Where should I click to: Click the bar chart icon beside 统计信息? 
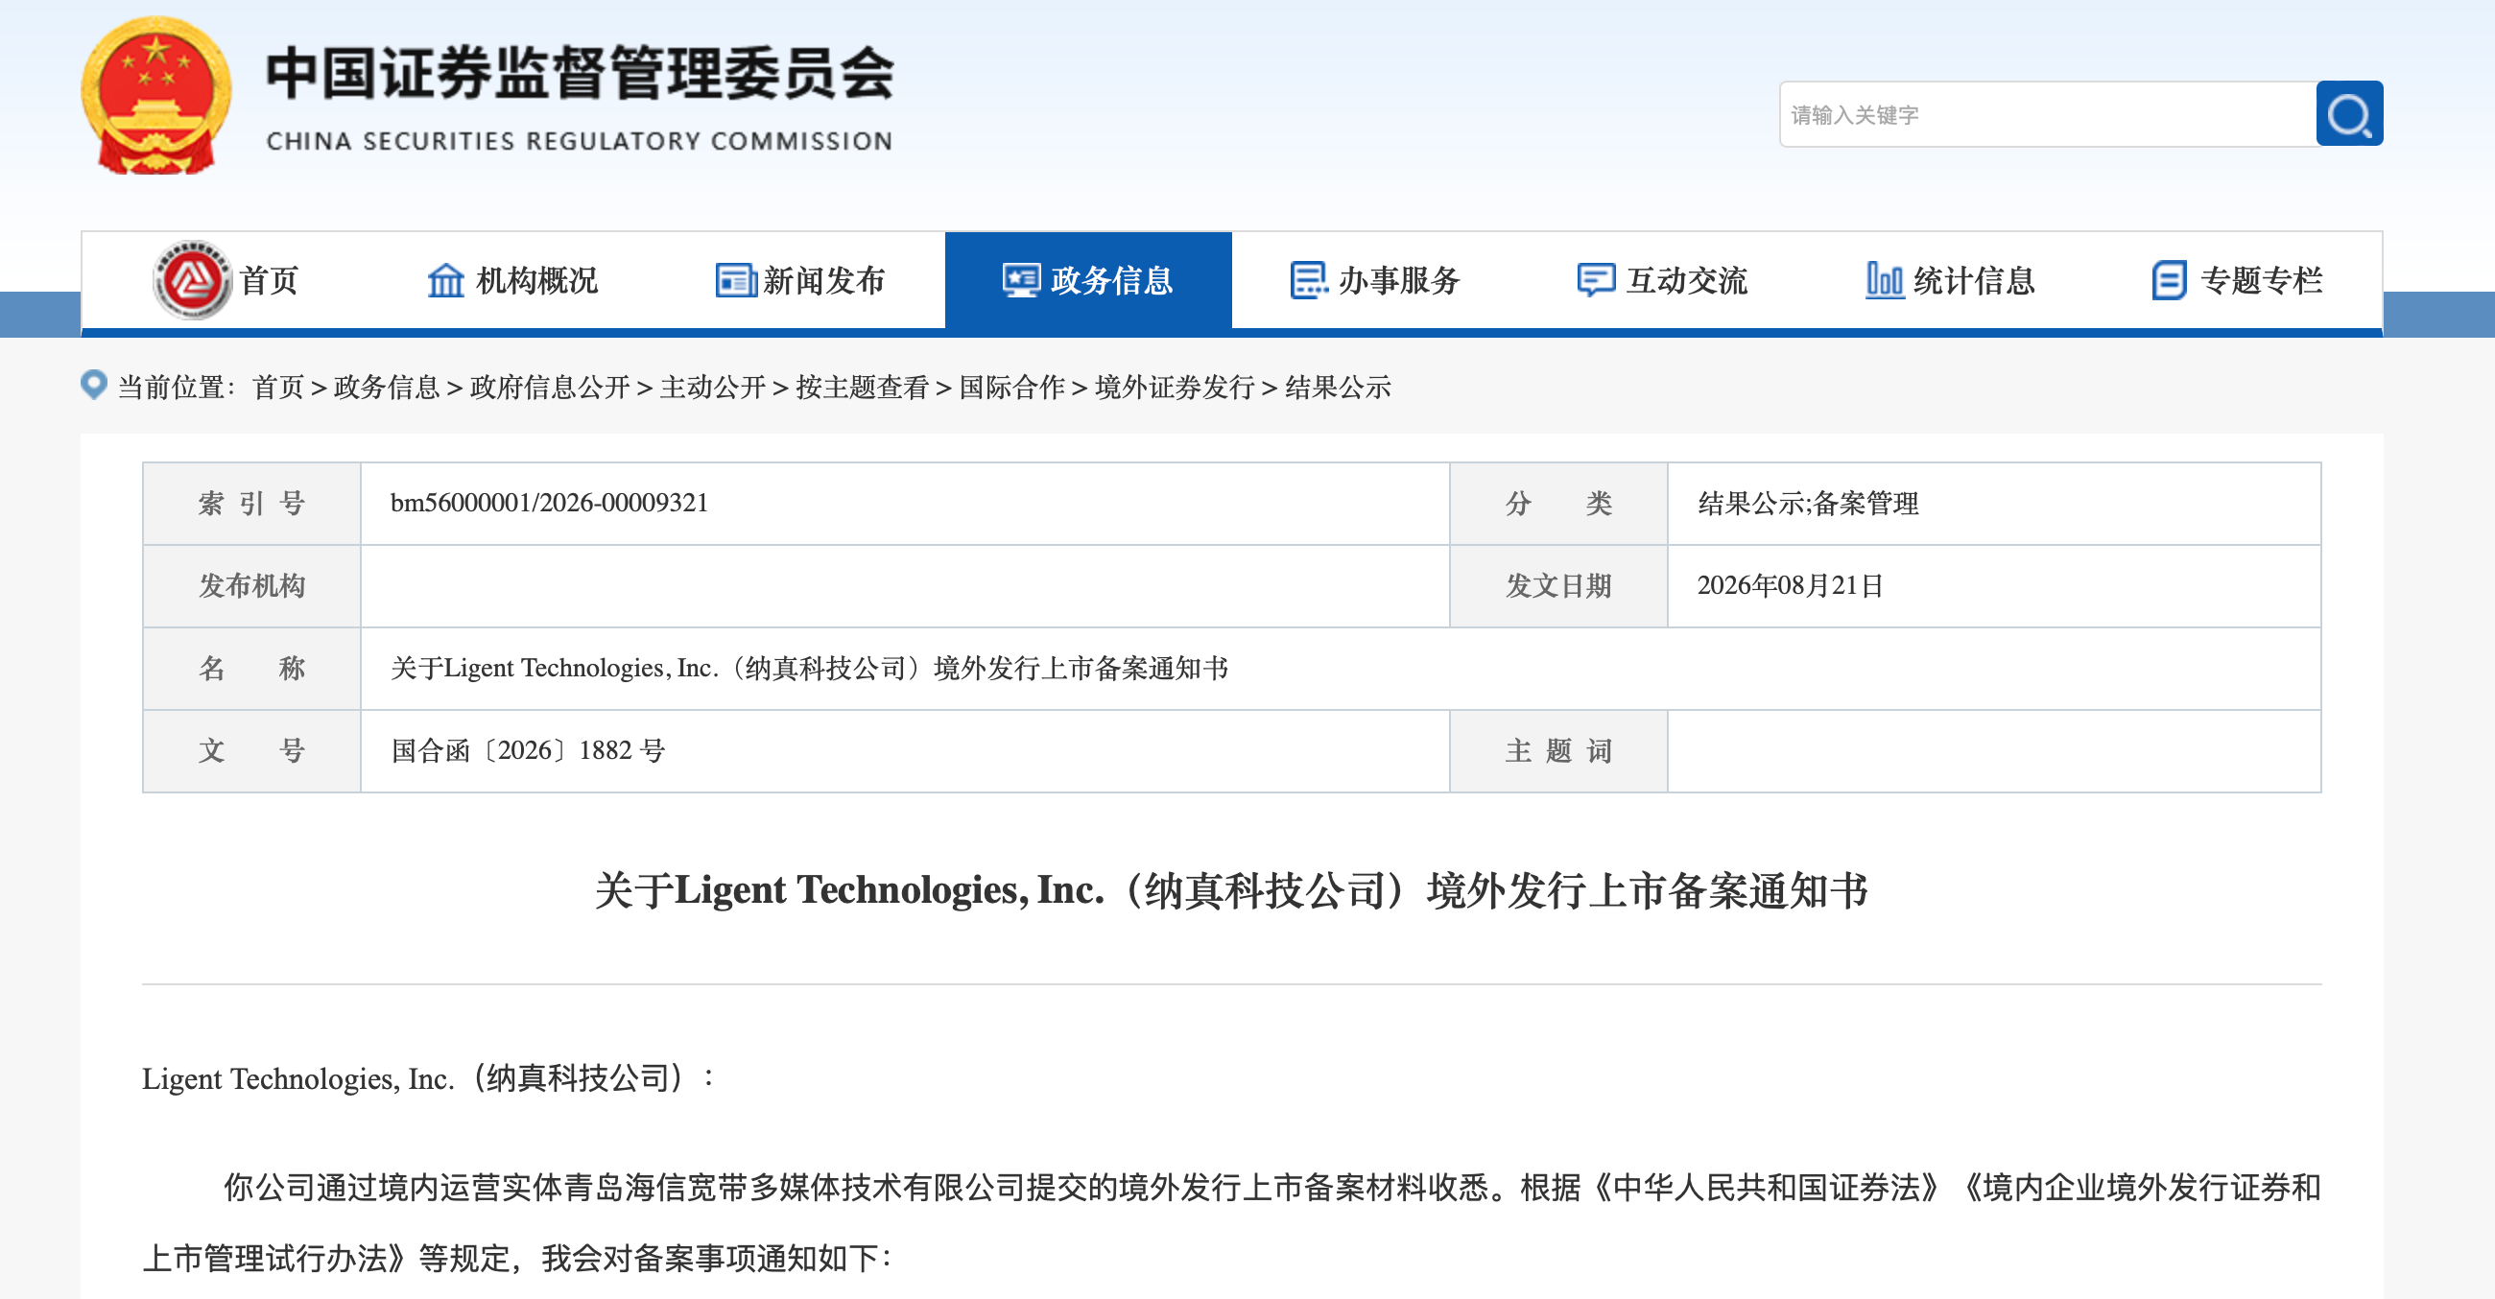pos(1884,281)
